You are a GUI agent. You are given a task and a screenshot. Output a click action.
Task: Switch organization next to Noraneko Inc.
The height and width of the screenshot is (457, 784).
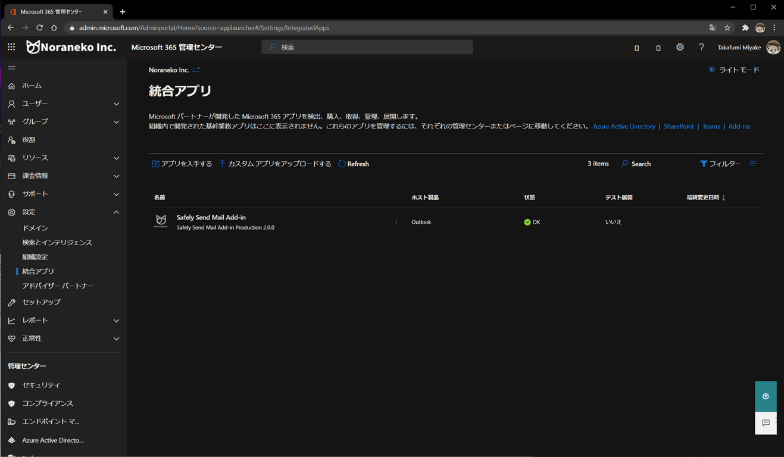pos(196,70)
